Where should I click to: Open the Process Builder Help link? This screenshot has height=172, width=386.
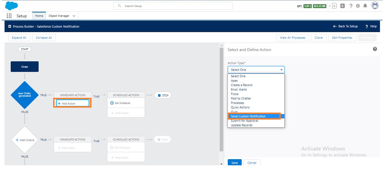click(x=371, y=26)
